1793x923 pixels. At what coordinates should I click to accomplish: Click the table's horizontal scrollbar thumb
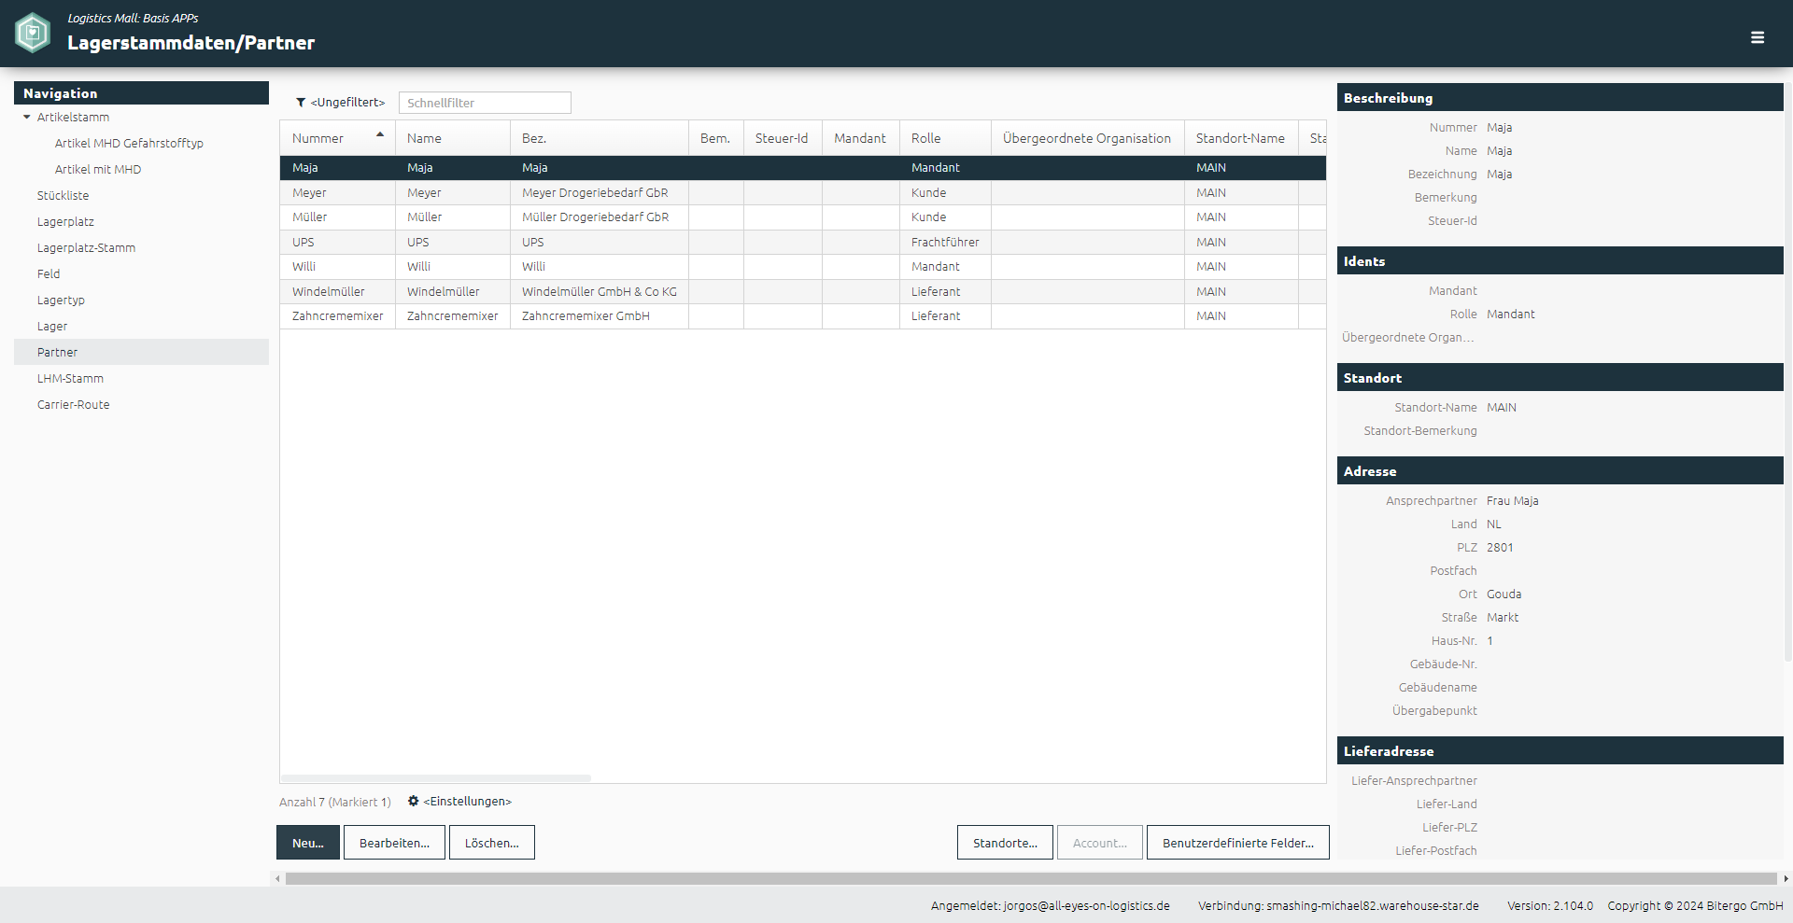436,777
